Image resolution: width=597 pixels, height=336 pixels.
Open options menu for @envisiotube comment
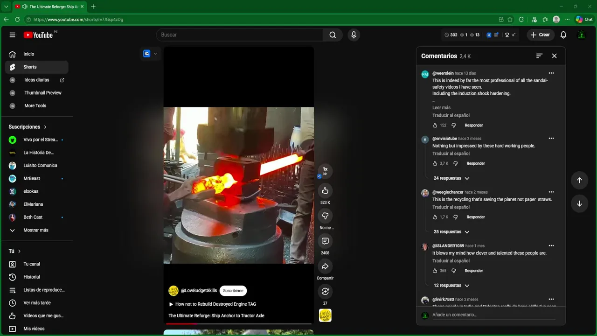tap(551, 139)
